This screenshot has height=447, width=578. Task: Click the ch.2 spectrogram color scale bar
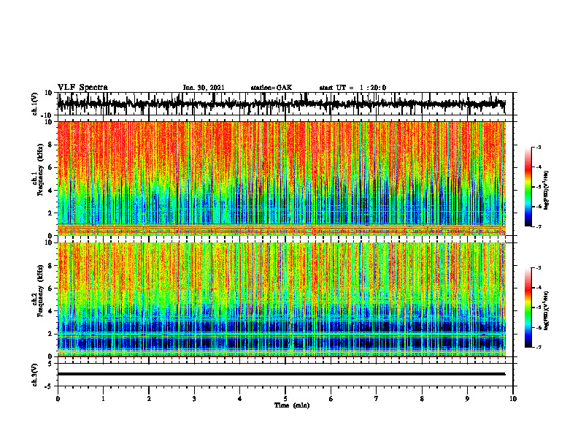tap(528, 307)
